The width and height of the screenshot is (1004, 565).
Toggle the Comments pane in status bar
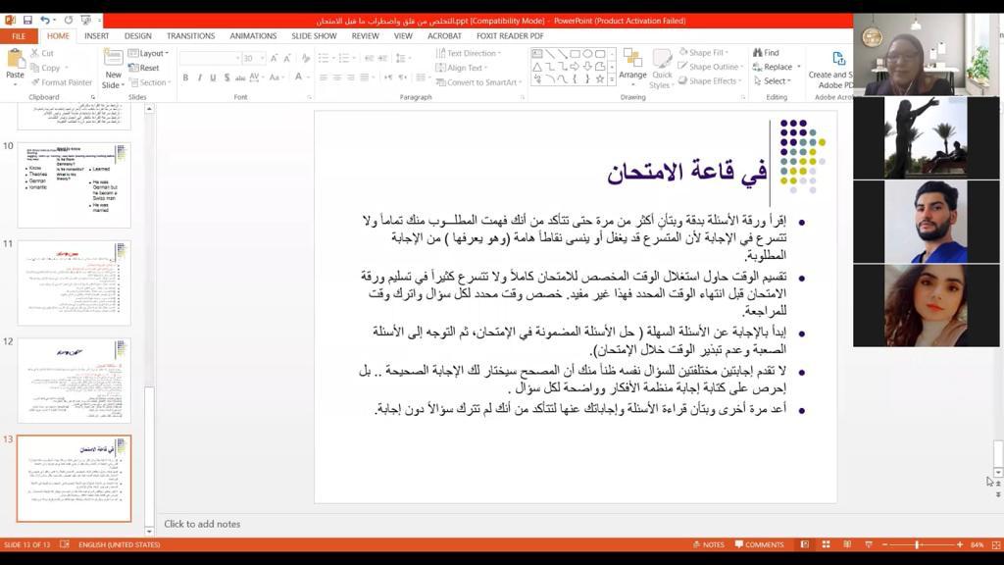click(x=759, y=544)
